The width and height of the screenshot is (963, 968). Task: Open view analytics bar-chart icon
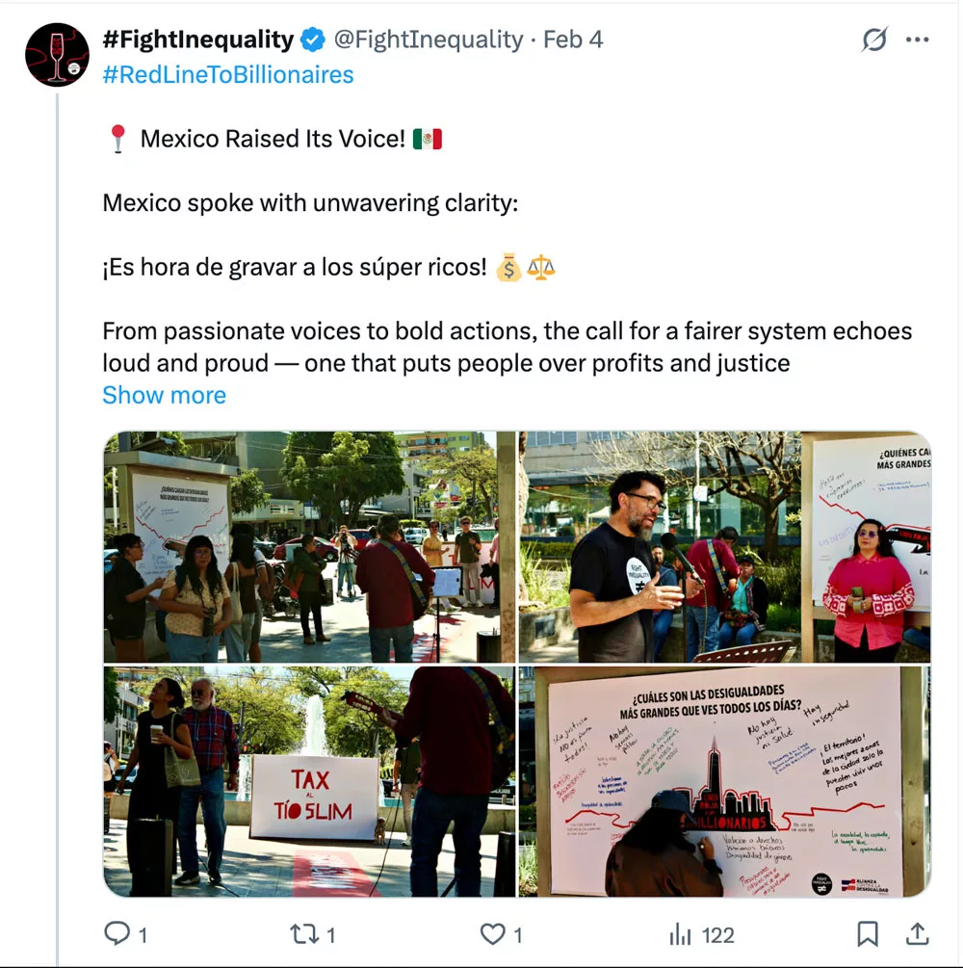point(680,934)
